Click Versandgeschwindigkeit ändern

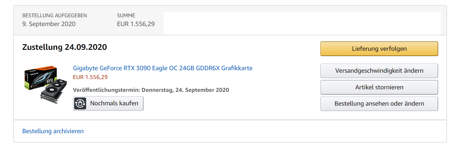tap(379, 71)
